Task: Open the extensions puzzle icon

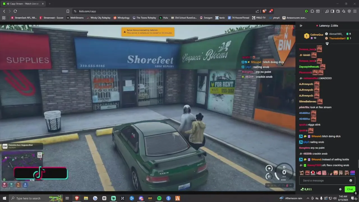Action: click(x=312, y=11)
